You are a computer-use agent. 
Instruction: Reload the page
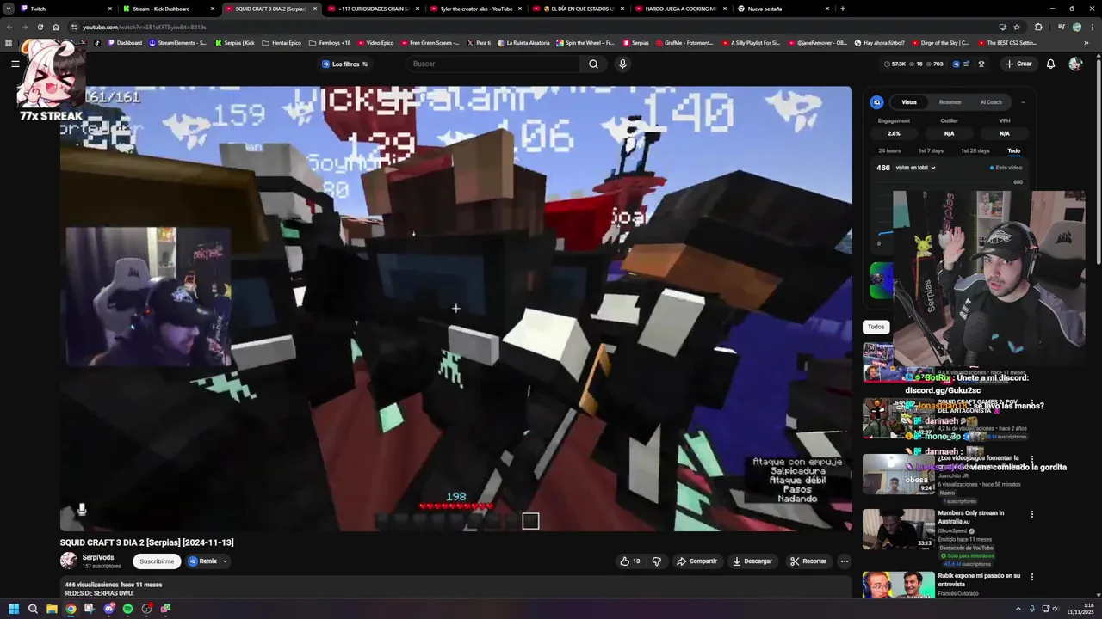click(x=40, y=27)
